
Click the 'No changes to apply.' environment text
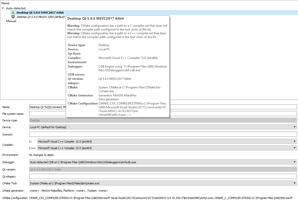tap(42, 155)
